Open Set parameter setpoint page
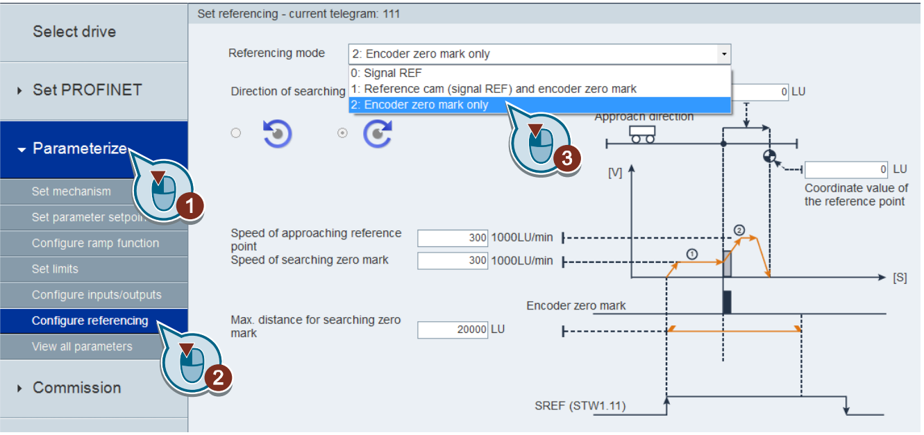Screen dimensions: 924x435 coord(94,217)
